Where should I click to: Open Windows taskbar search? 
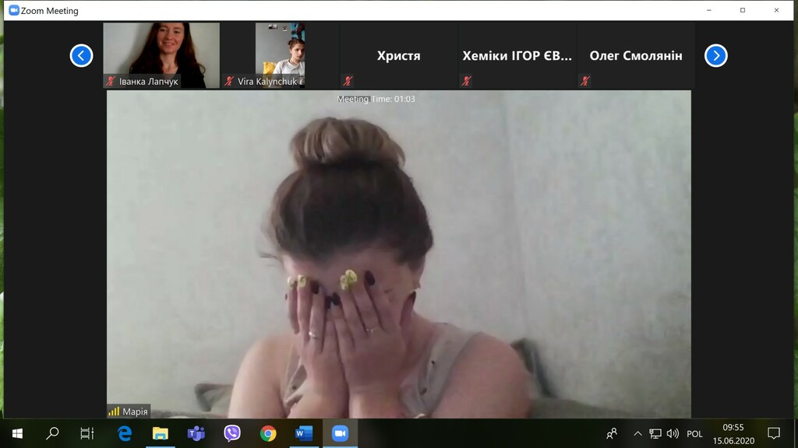[52, 433]
